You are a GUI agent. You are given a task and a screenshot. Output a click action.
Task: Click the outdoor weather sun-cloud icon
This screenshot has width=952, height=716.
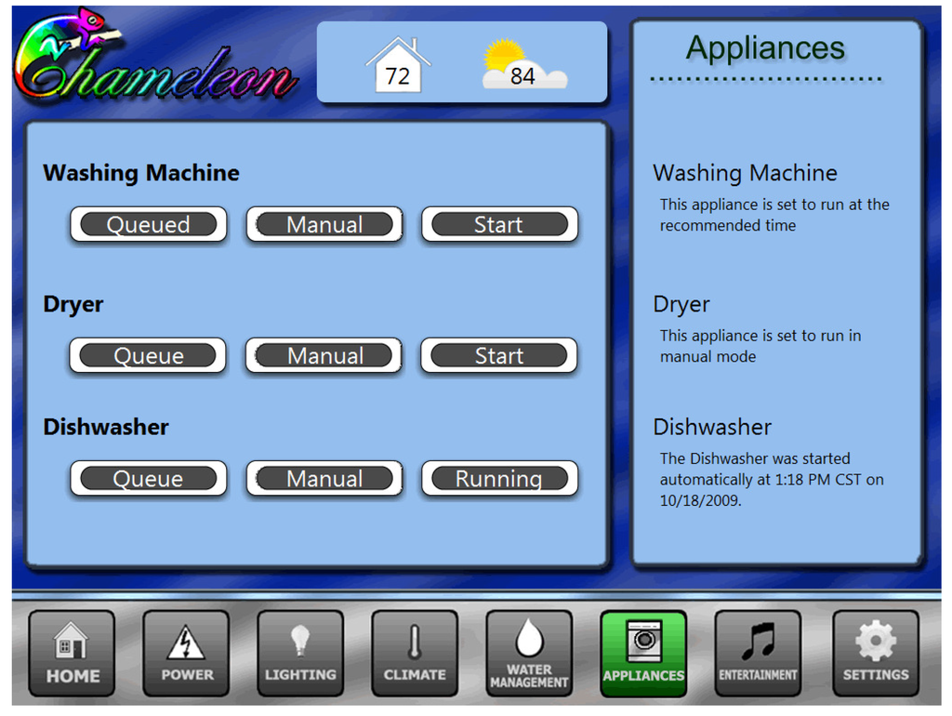click(x=523, y=65)
